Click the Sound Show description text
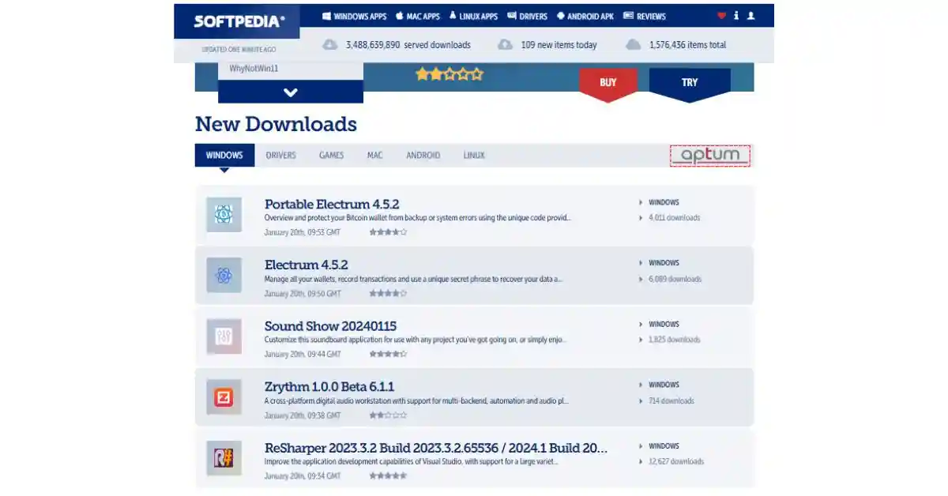 point(416,340)
